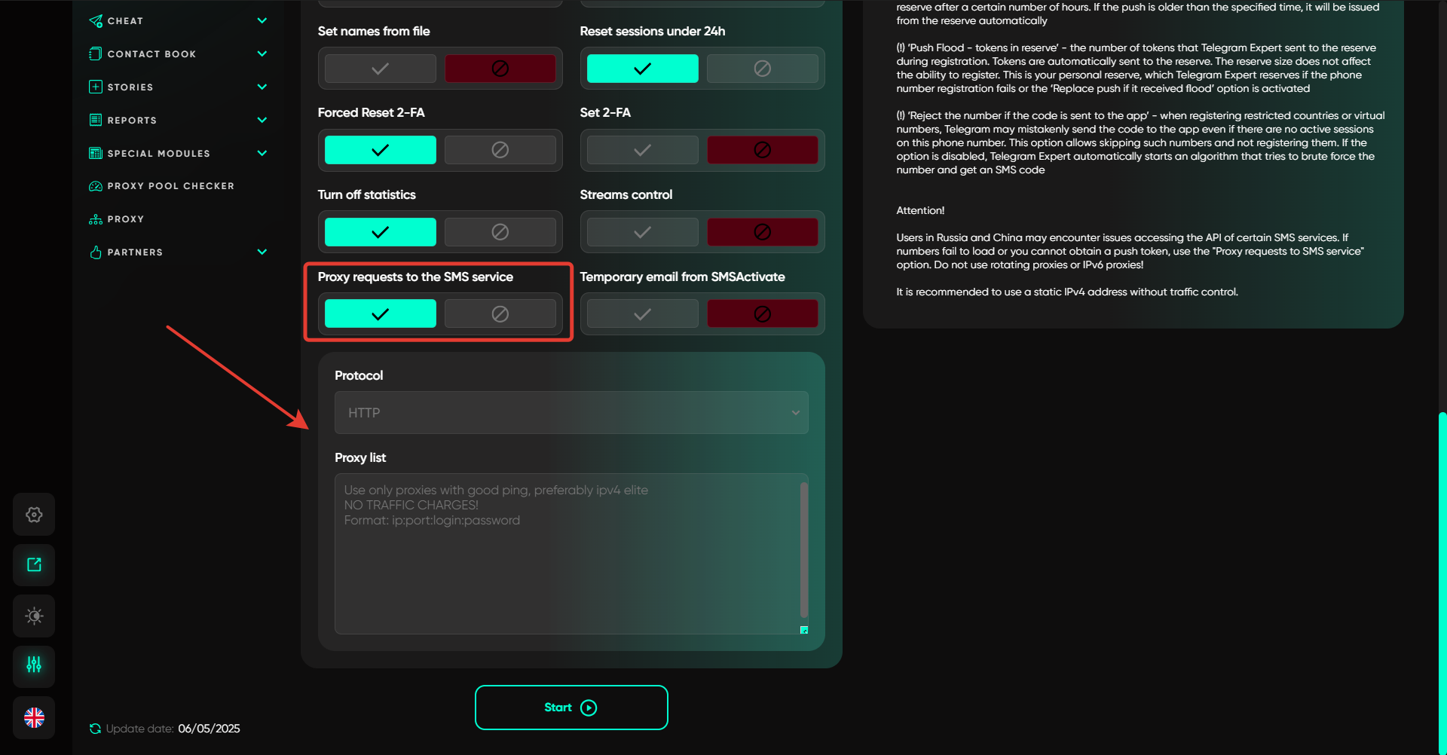Screen dimensions: 1447x755
Task: Disable the Turn off statistics option
Action: pyautogui.click(x=500, y=232)
